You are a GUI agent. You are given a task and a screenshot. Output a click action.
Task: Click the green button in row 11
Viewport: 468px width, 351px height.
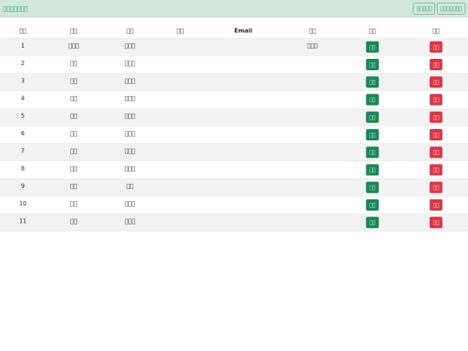[372, 223]
